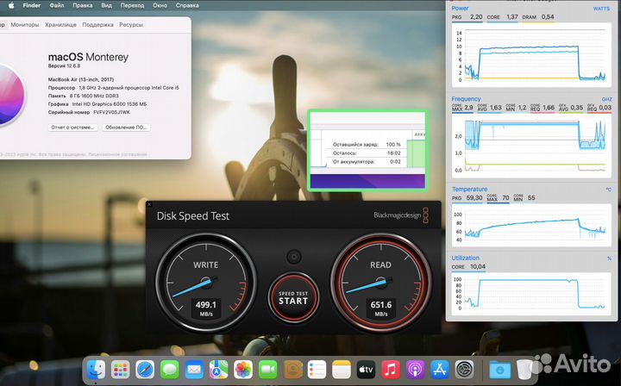Click the Версия 12.6.8 text
Screen dimensions: 621x386
click(64, 66)
